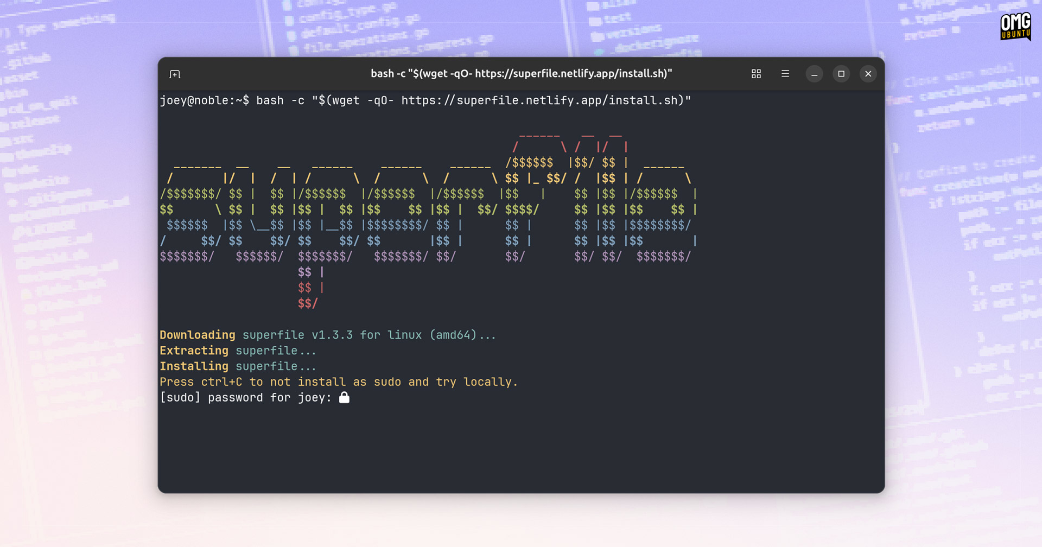This screenshot has height=547, width=1042.
Task: Open a new terminal tab
Action: (175, 74)
